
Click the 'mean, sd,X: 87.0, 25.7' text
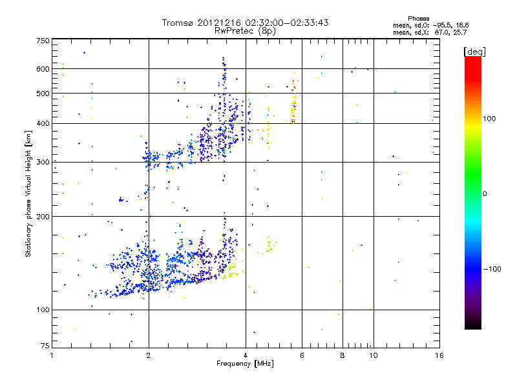click(430, 32)
